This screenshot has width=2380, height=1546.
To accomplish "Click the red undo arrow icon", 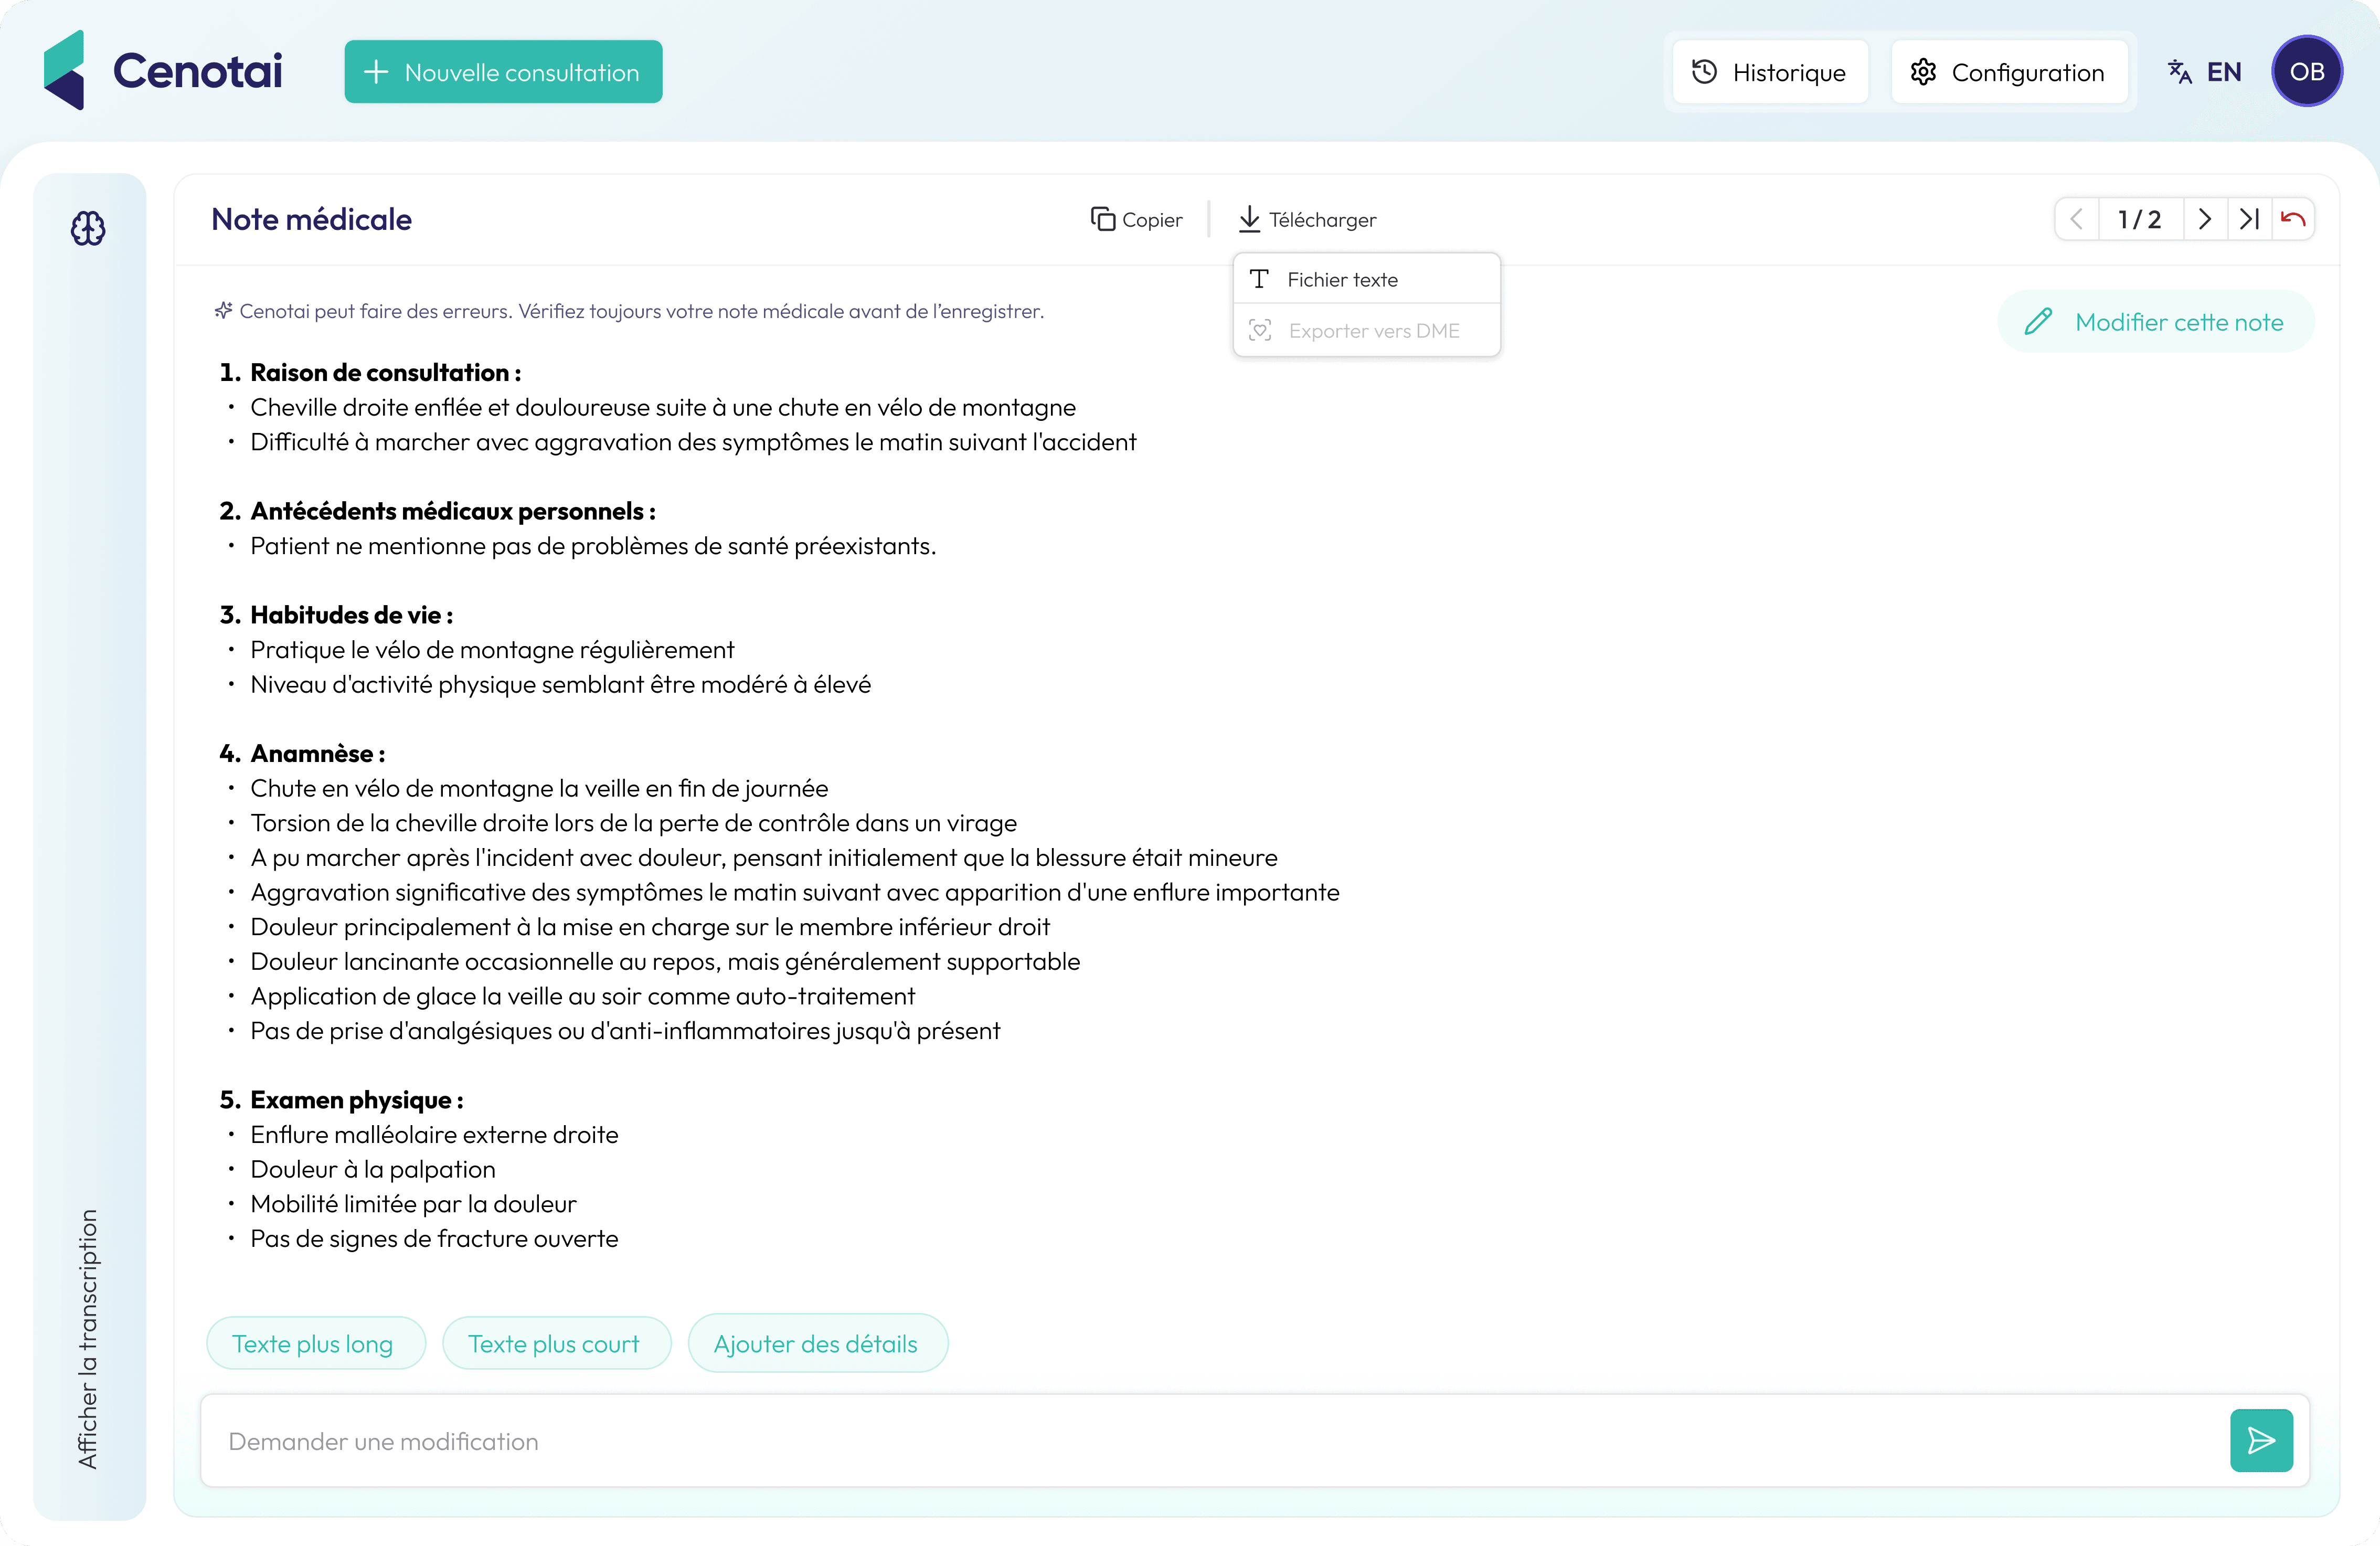I will pos(2293,220).
